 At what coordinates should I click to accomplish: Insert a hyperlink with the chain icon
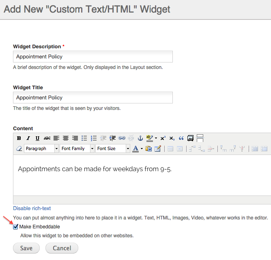(x=122, y=138)
